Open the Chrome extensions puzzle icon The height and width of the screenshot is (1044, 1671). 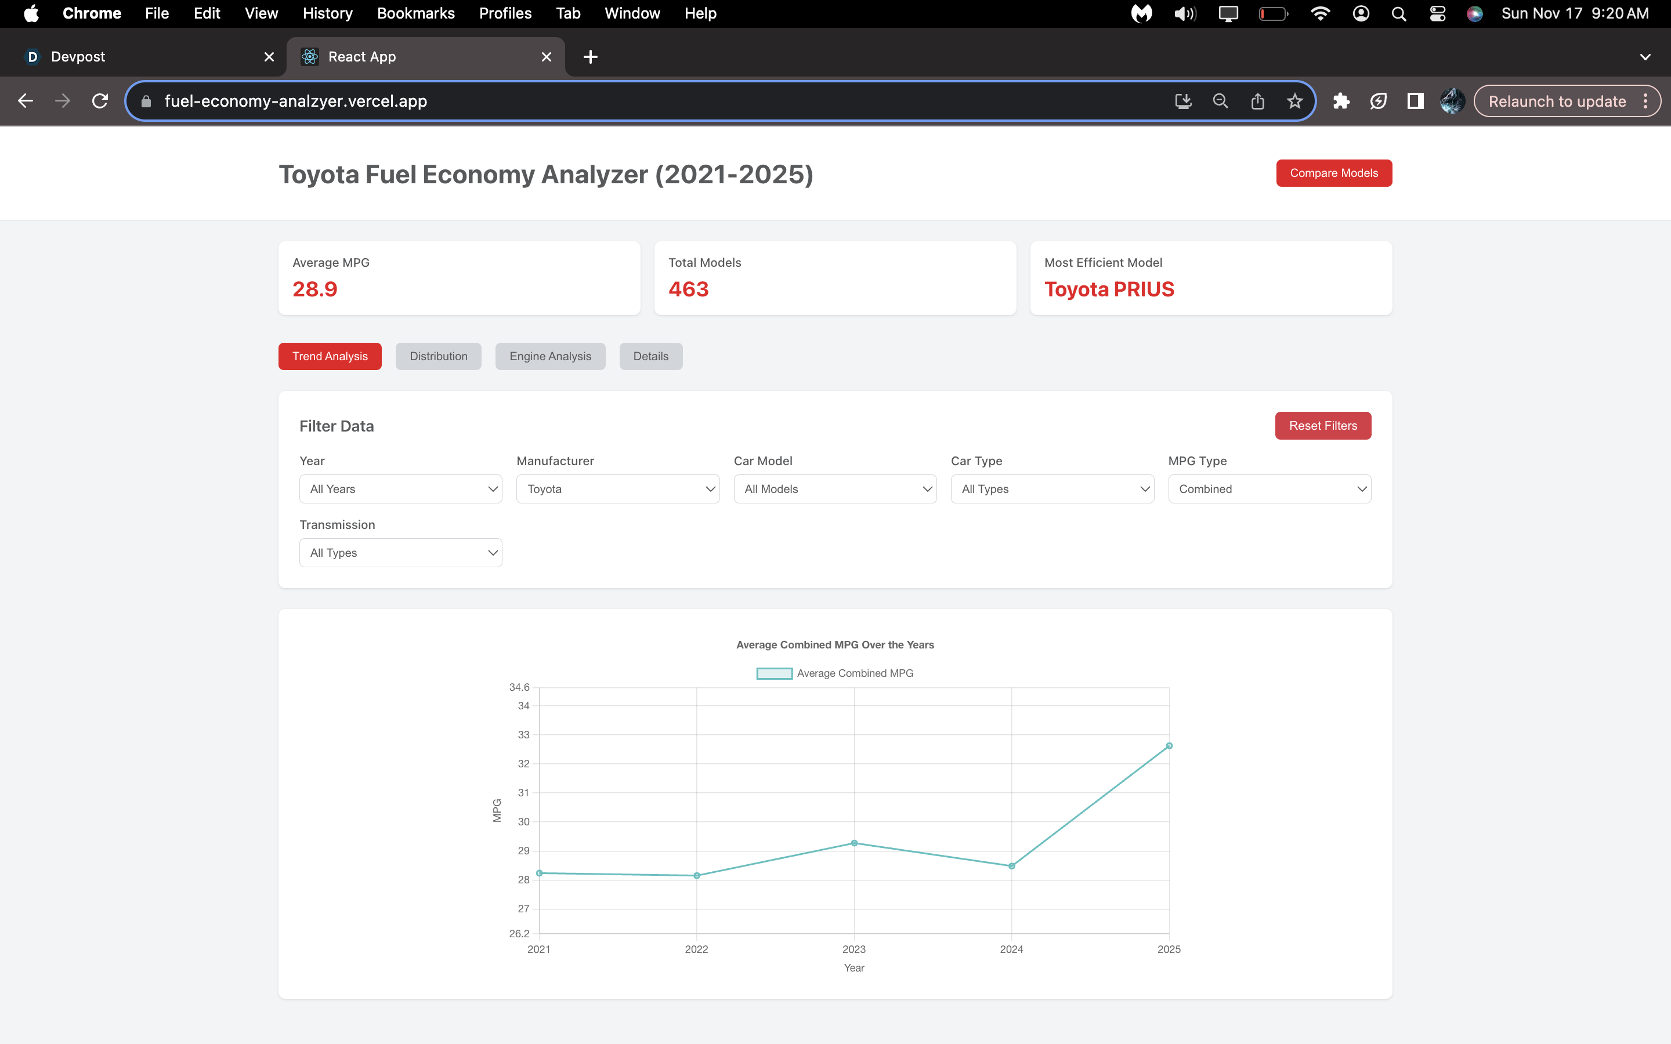(x=1343, y=101)
